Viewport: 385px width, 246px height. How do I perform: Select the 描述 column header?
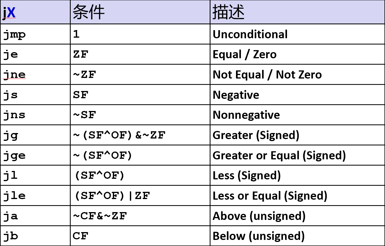tap(229, 13)
